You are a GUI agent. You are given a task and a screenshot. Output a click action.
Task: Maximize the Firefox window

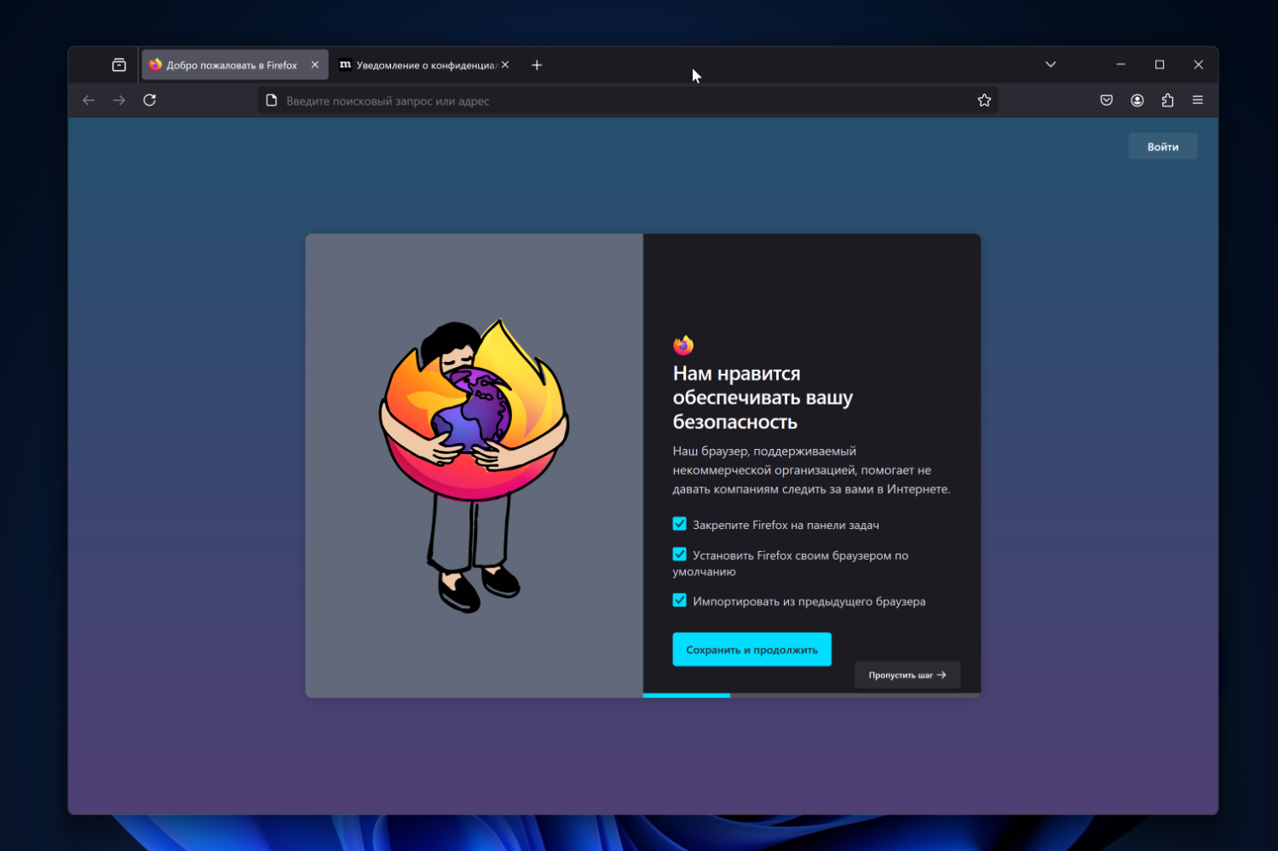(1160, 65)
